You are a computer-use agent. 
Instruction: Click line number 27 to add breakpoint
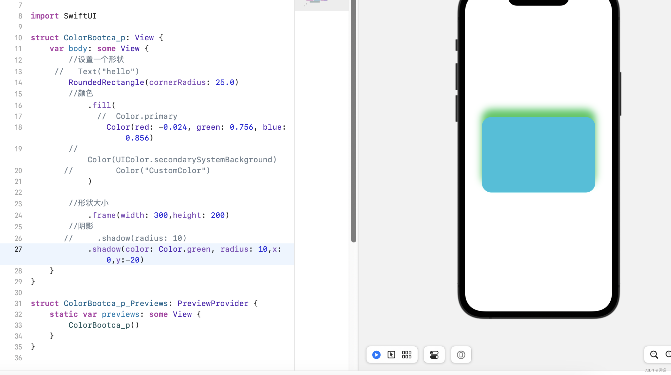pos(18,249)
